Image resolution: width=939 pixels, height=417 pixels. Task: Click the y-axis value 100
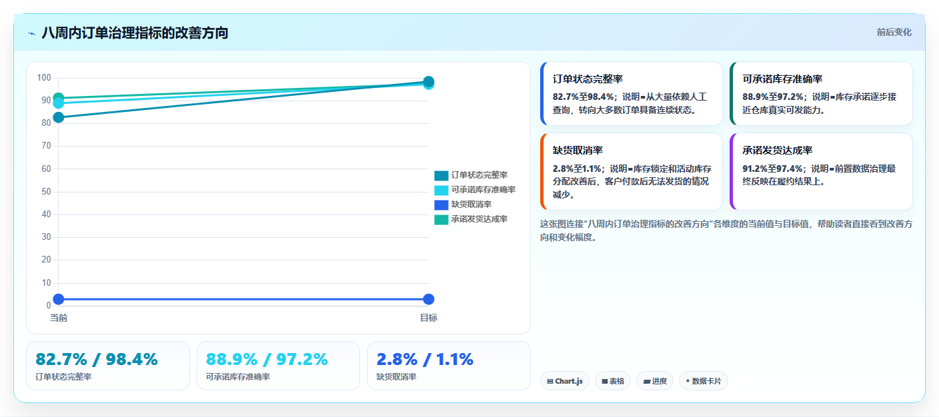(44, 78)
